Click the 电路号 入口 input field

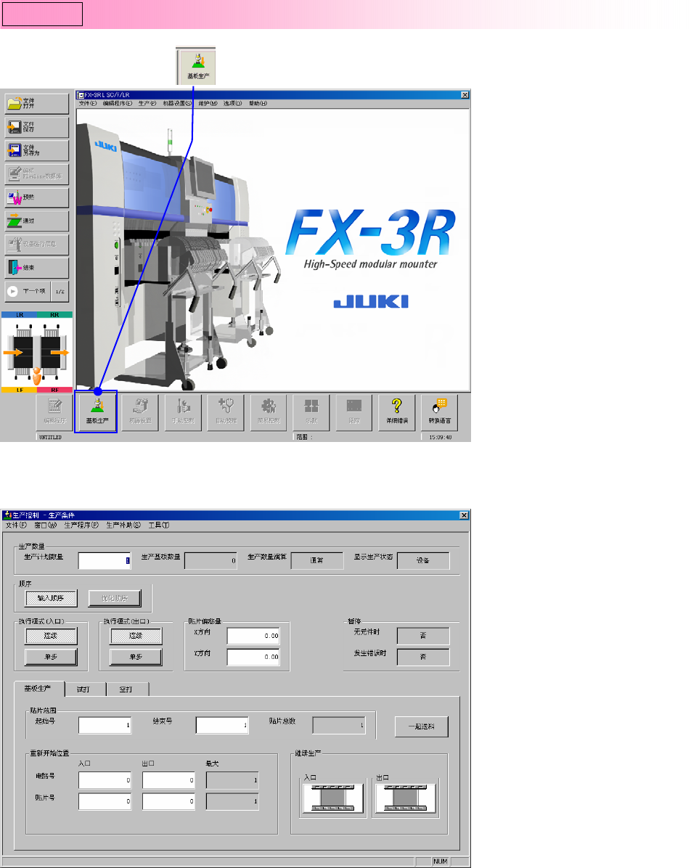coord(104,780)
